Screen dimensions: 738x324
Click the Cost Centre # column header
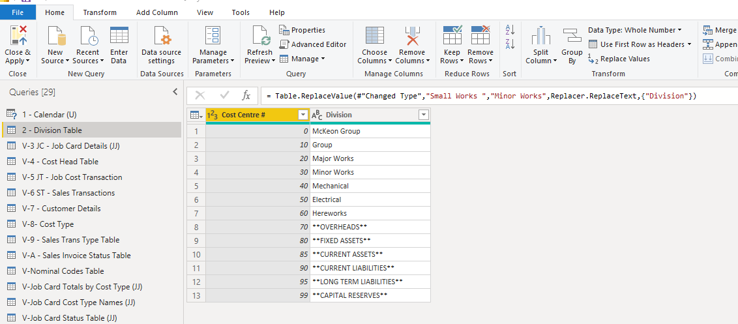(258, 115)
